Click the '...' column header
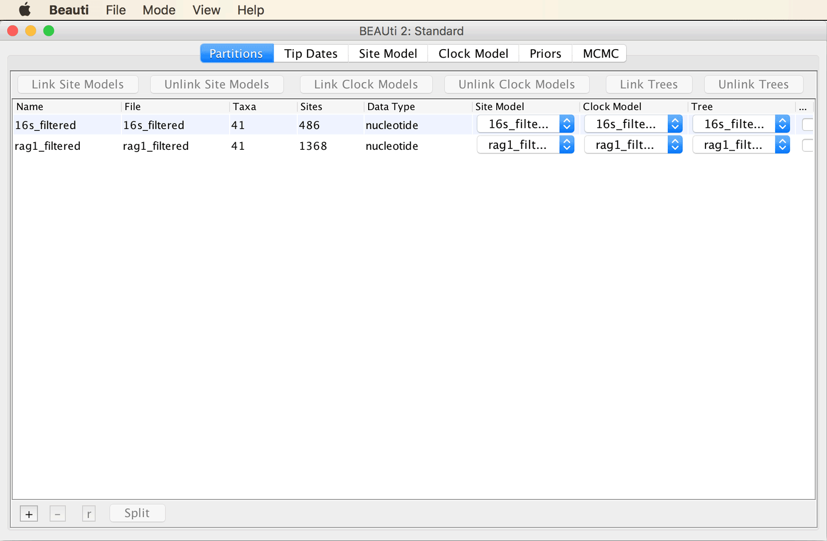This screenshot has width=827, height=541. [x=804, y=106]
